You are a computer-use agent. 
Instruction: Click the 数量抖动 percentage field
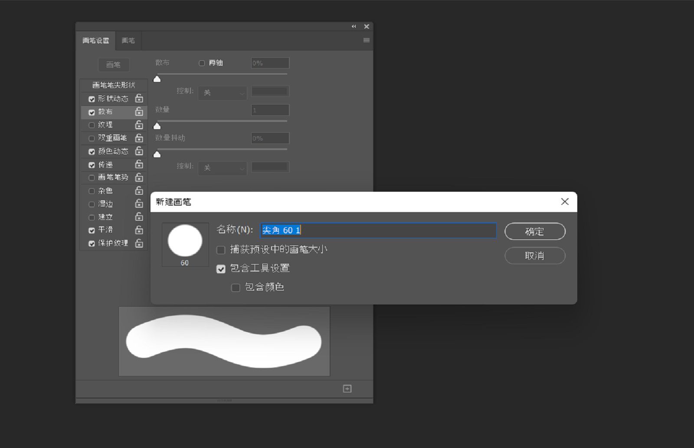click(270, 138)
